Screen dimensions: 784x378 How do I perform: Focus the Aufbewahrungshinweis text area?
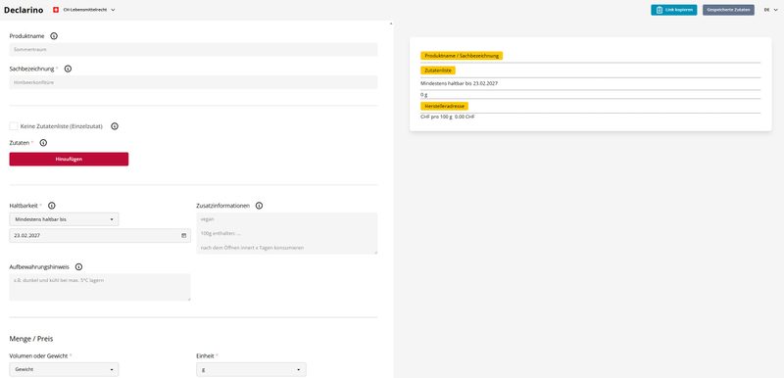pos(100,287)
